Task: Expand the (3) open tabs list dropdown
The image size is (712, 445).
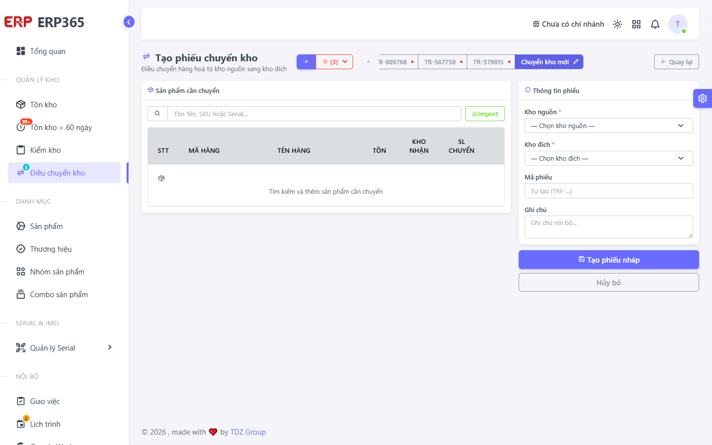Action: [x=334, y=62]
